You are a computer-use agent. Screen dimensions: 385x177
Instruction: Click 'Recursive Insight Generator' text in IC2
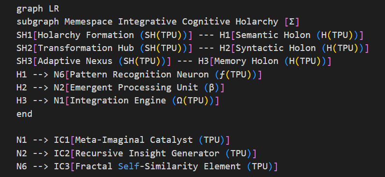(147, 153)
